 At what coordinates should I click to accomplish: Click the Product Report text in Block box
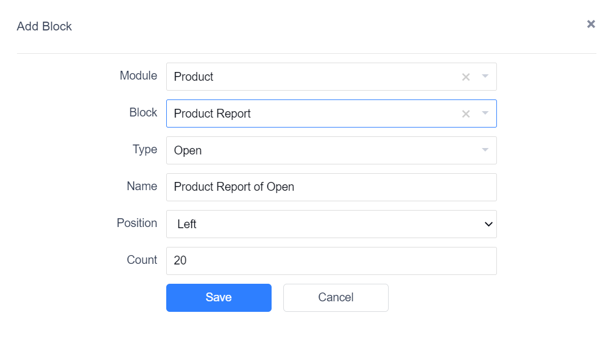tap(212, 114)
